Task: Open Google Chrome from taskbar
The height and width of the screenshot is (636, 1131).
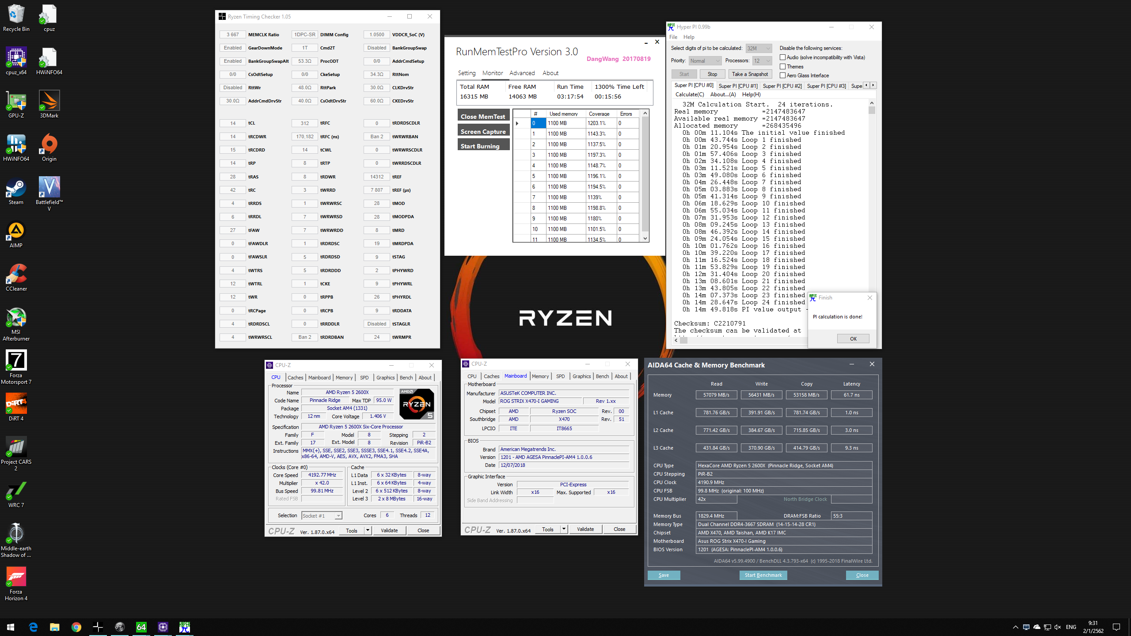Action: coord(76,627)
